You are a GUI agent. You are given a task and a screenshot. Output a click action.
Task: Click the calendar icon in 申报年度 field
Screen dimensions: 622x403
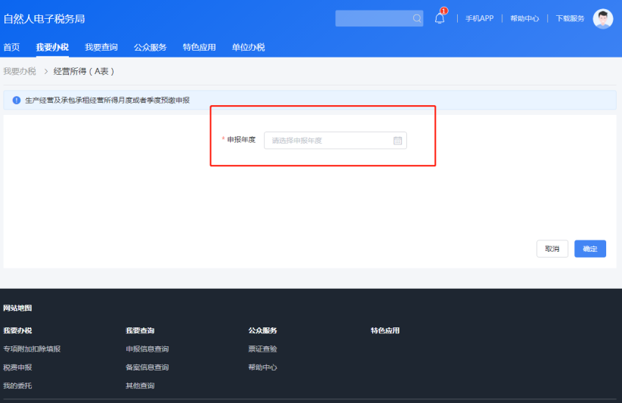pos(397,141)
